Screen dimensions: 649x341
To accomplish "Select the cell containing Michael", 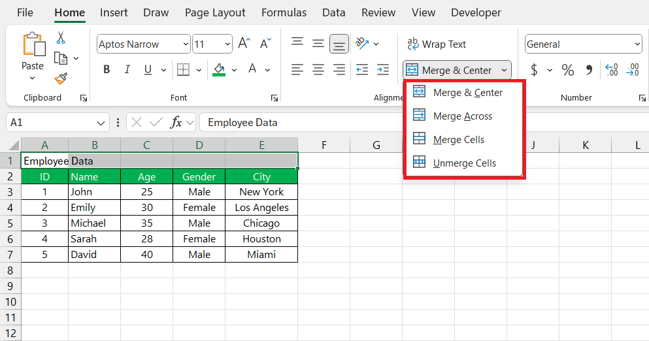I will (x=94, y=223).
